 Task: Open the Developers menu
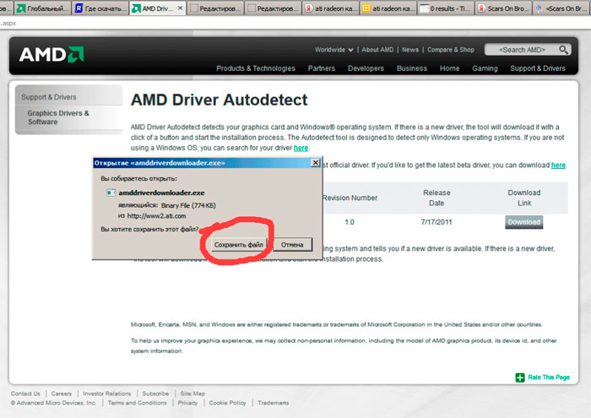pyautogui.click(x=366, y=68)
